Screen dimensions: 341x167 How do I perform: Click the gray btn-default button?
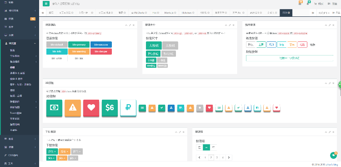tap(56, 45)
